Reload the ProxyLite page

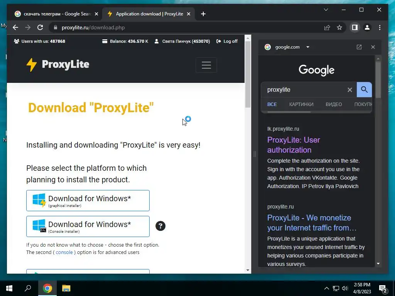(x=40, y=27)
